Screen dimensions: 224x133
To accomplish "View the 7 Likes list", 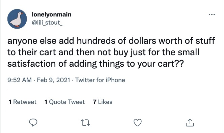I will (103, 102).
